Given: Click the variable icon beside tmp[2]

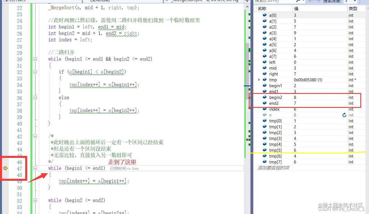Looking at the screenshot, I should 264,132.
